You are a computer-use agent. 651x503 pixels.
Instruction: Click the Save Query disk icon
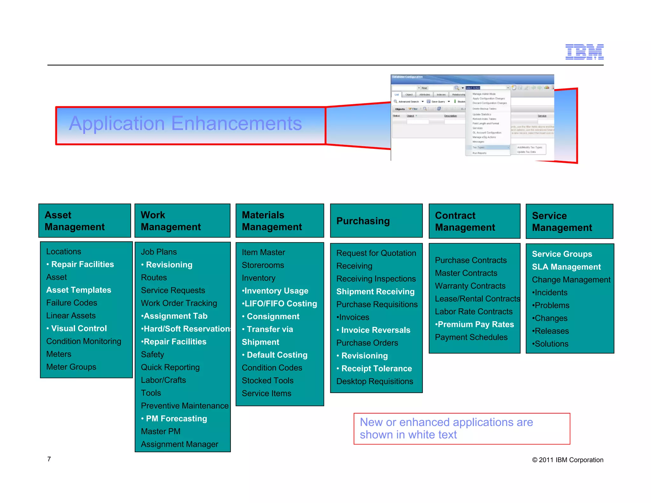[x=428, y=101]
